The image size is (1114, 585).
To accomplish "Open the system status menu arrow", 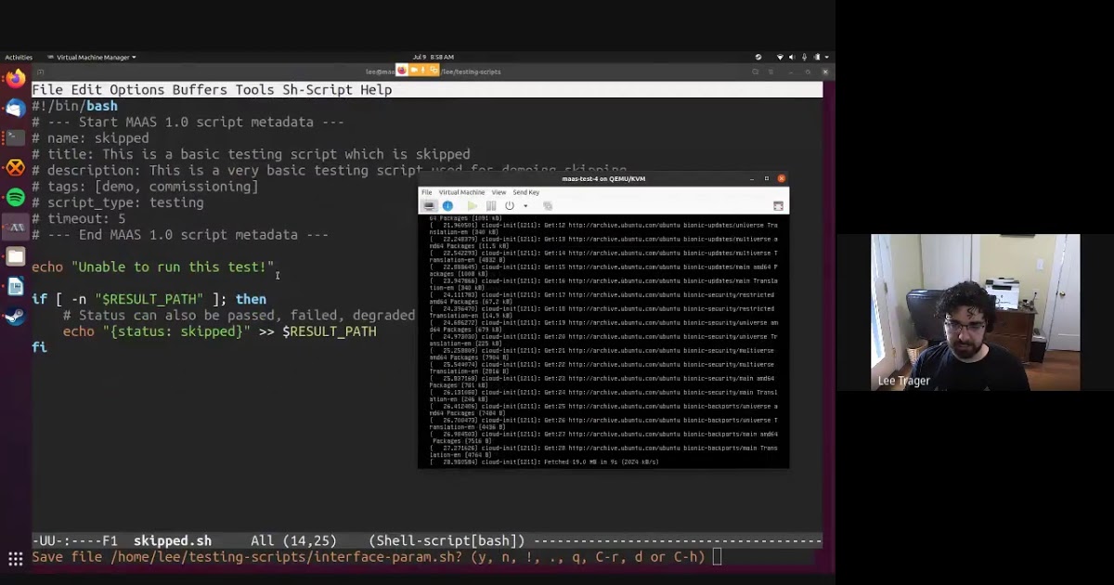I will [x=826, y=58].
